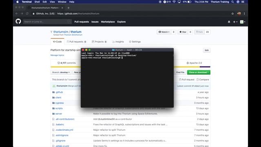This screenshot has width=261, height=147.
Task: Open Marketplace in GitHub header
Action: [x=108, y=22]
